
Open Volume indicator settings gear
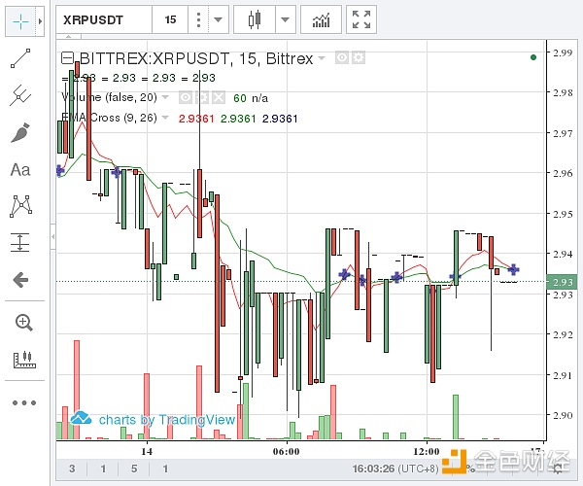click(202, 98)
